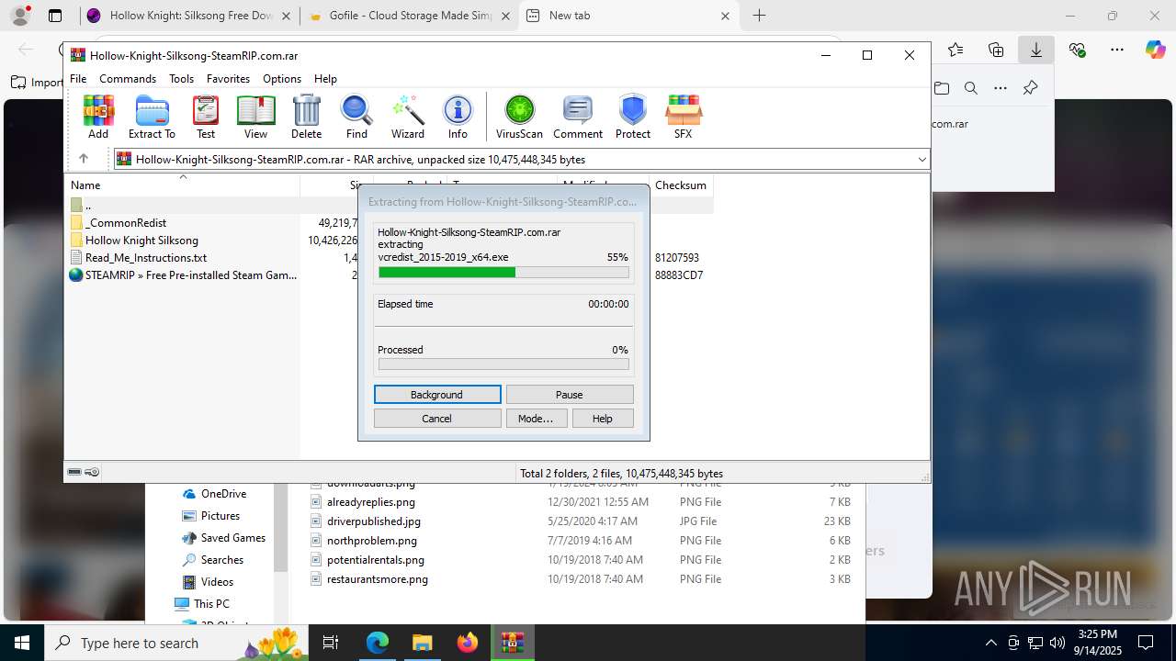Open the Options menu

[281, 79]
